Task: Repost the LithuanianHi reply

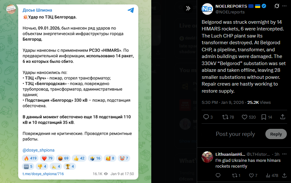Action: pyautogui.click(x=236, y=175)
